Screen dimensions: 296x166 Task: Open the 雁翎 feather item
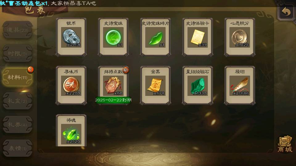coord(240,85)
